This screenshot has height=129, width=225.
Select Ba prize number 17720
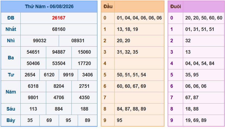point(84,63)
